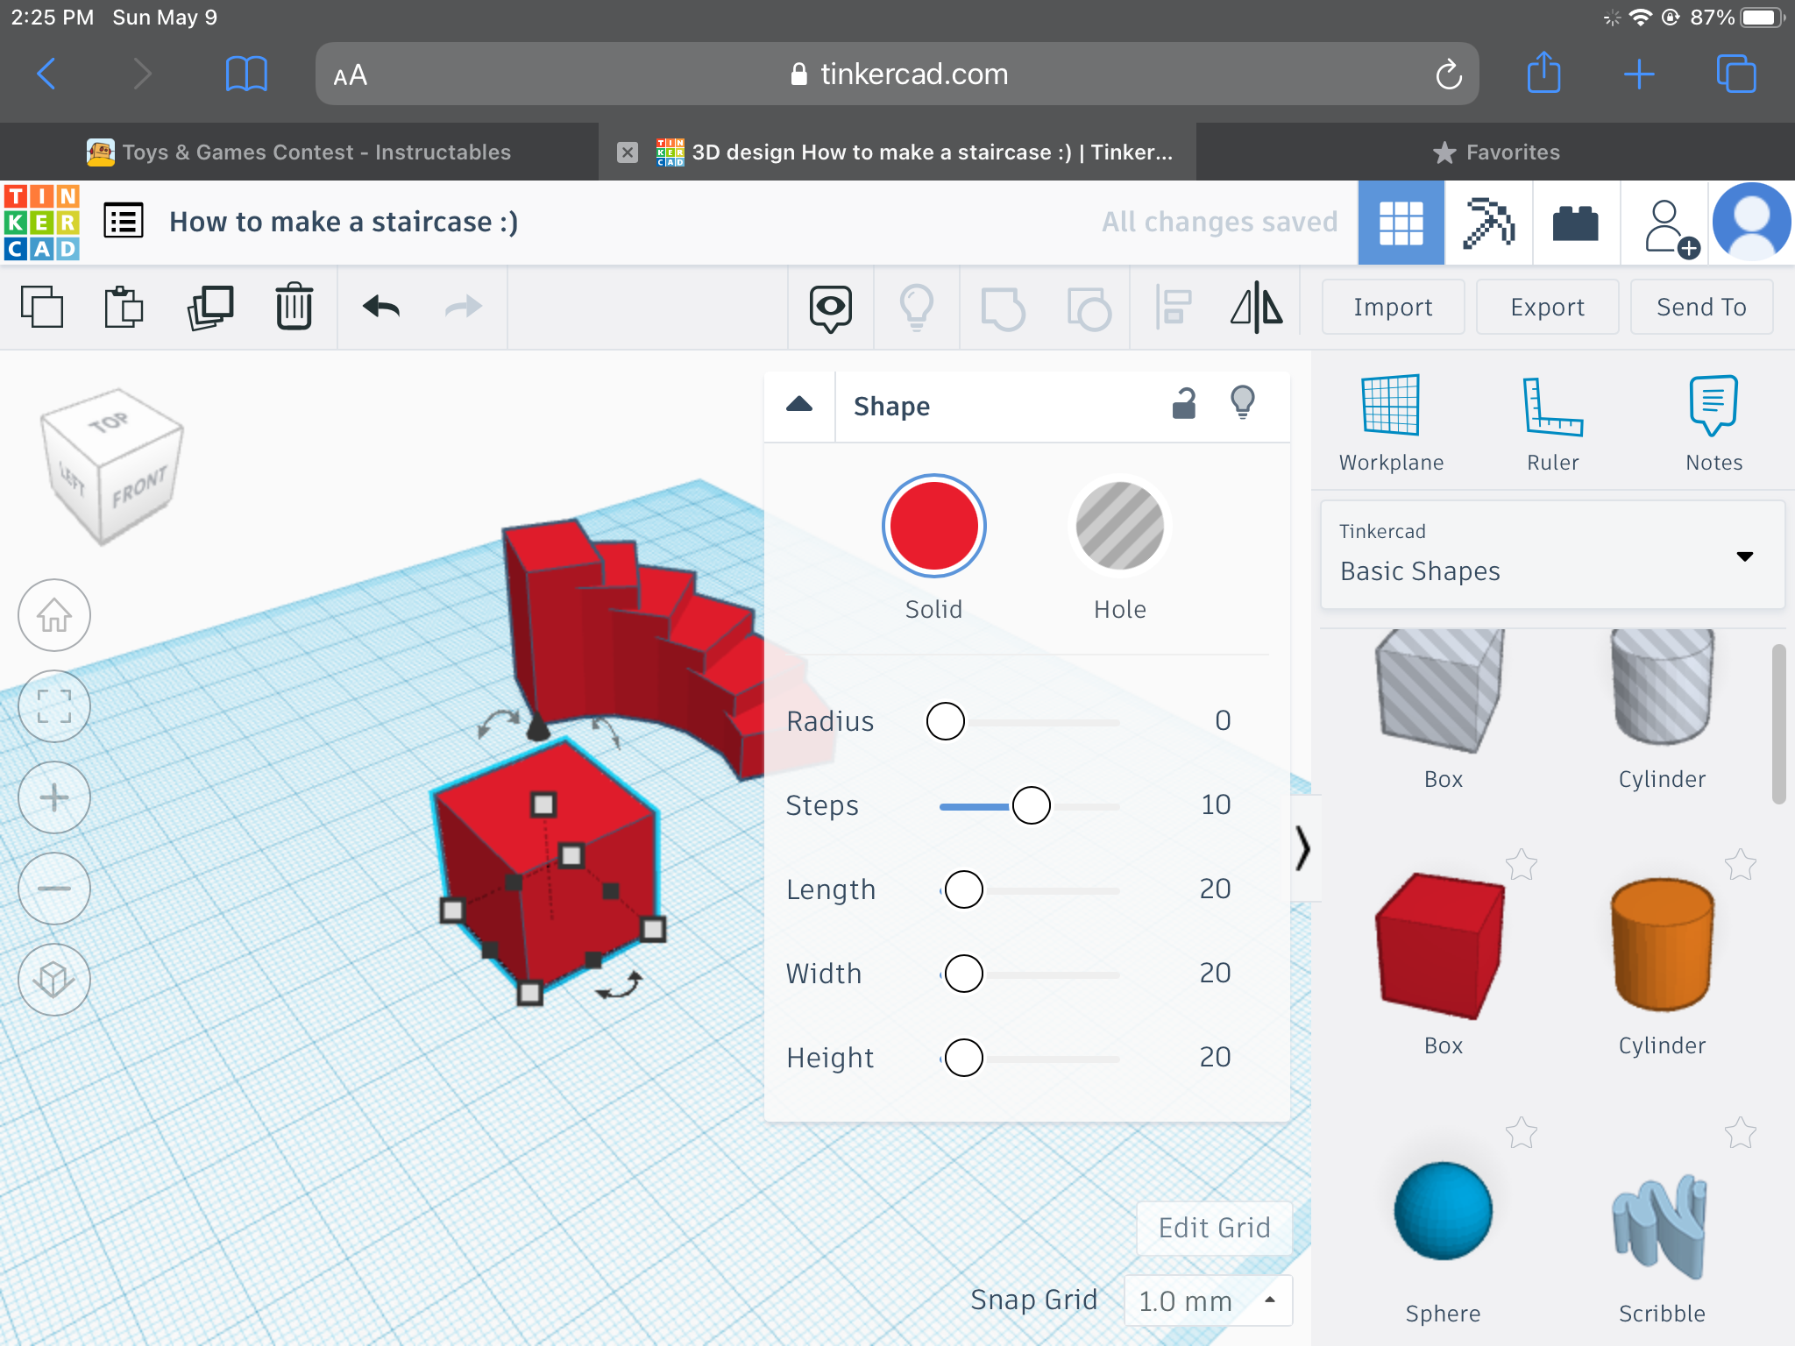The image size is (1795, 1346).
Task: Open the Blocks pickaxe mode
Action: click(1488, 223)
